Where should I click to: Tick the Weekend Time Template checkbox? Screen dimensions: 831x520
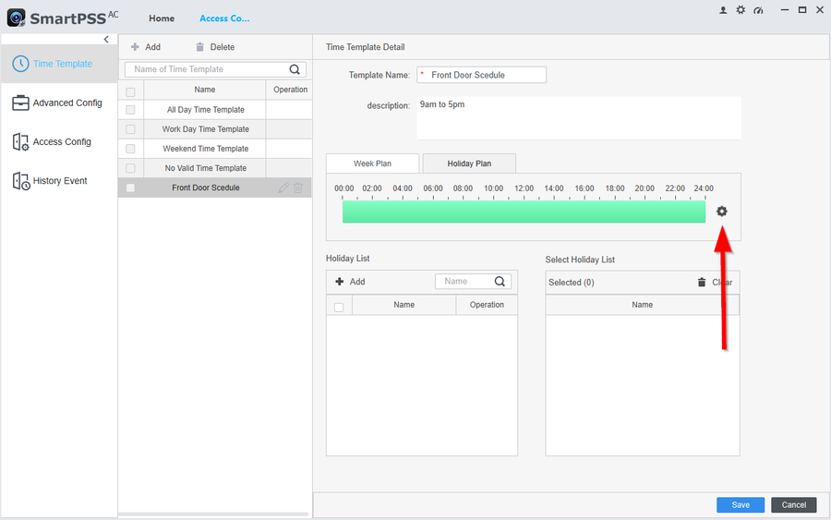click(130, 149)
